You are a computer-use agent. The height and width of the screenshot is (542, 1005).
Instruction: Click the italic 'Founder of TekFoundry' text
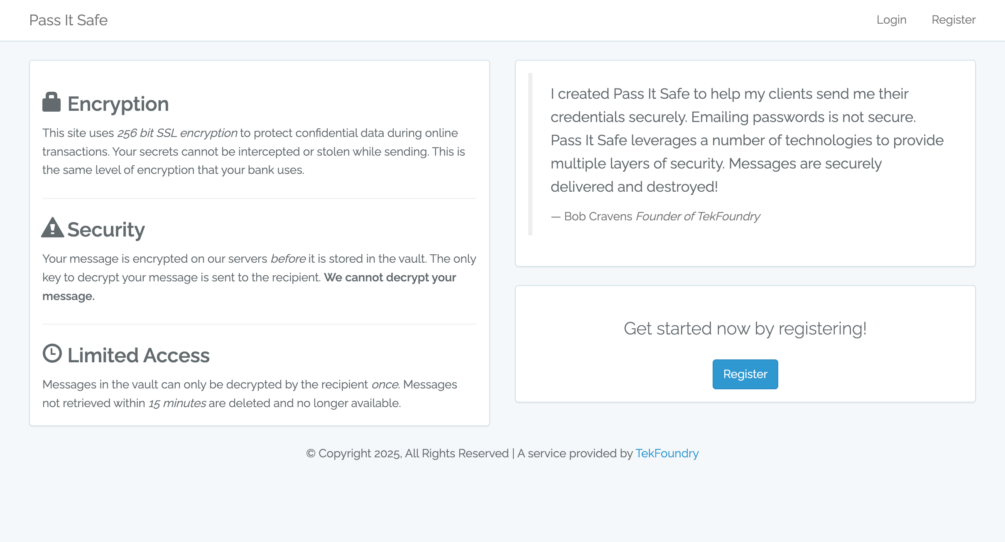pos(698,216)
